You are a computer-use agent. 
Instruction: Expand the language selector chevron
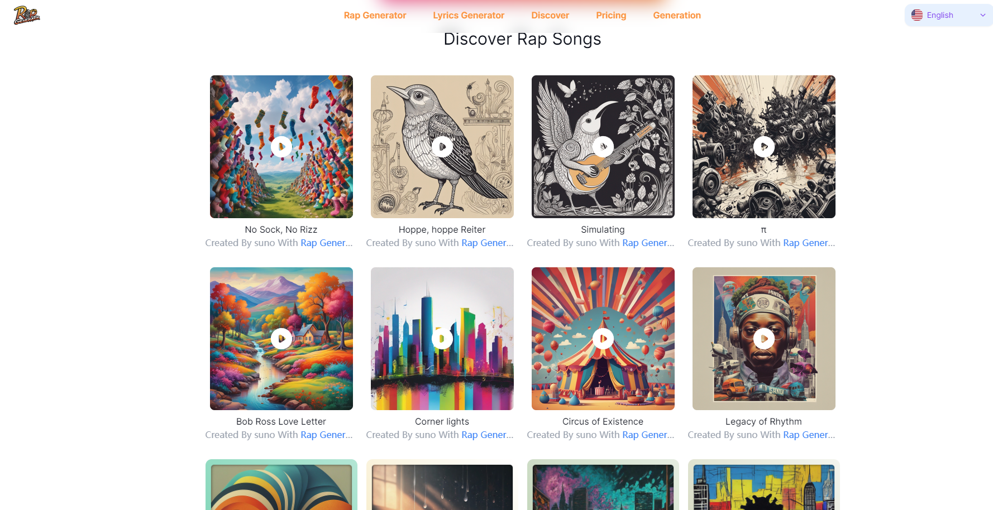984,15
